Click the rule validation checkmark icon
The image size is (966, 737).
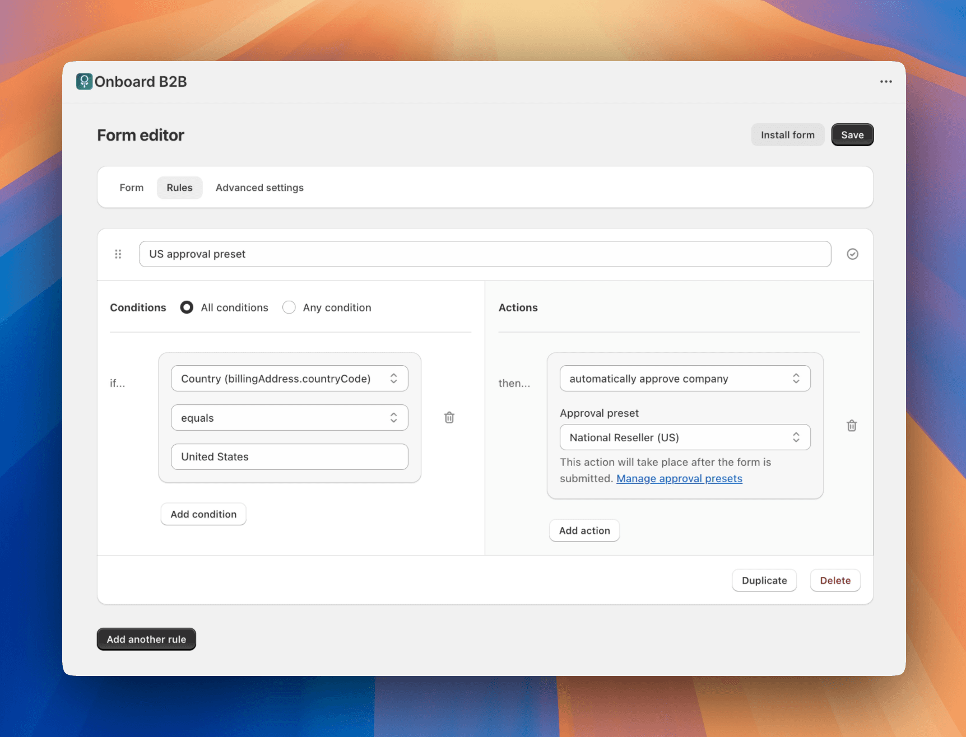tap(852, 254)
